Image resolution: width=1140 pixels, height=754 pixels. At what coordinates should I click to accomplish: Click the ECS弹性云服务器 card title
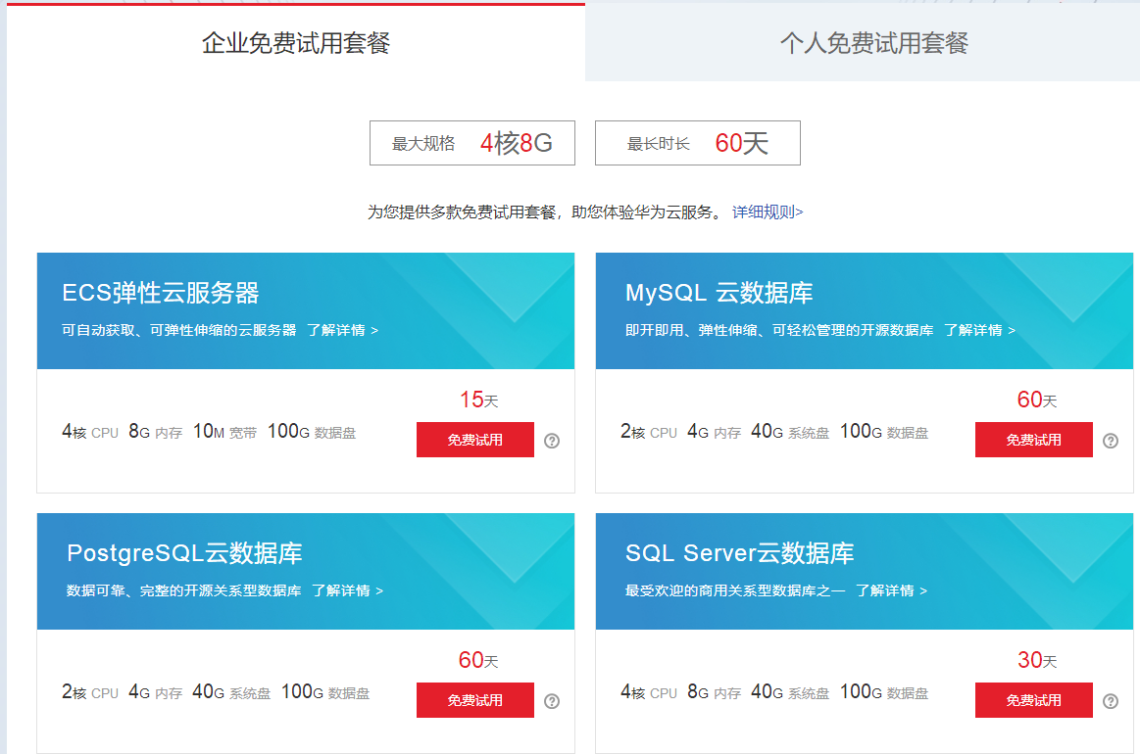coord(161,293)
